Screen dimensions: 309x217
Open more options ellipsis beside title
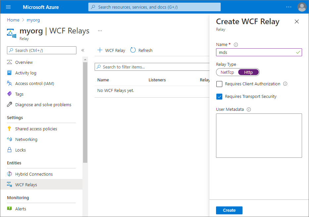coord(100,31)
